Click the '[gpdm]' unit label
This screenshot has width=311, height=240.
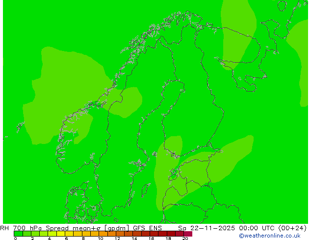click(117, 228)
